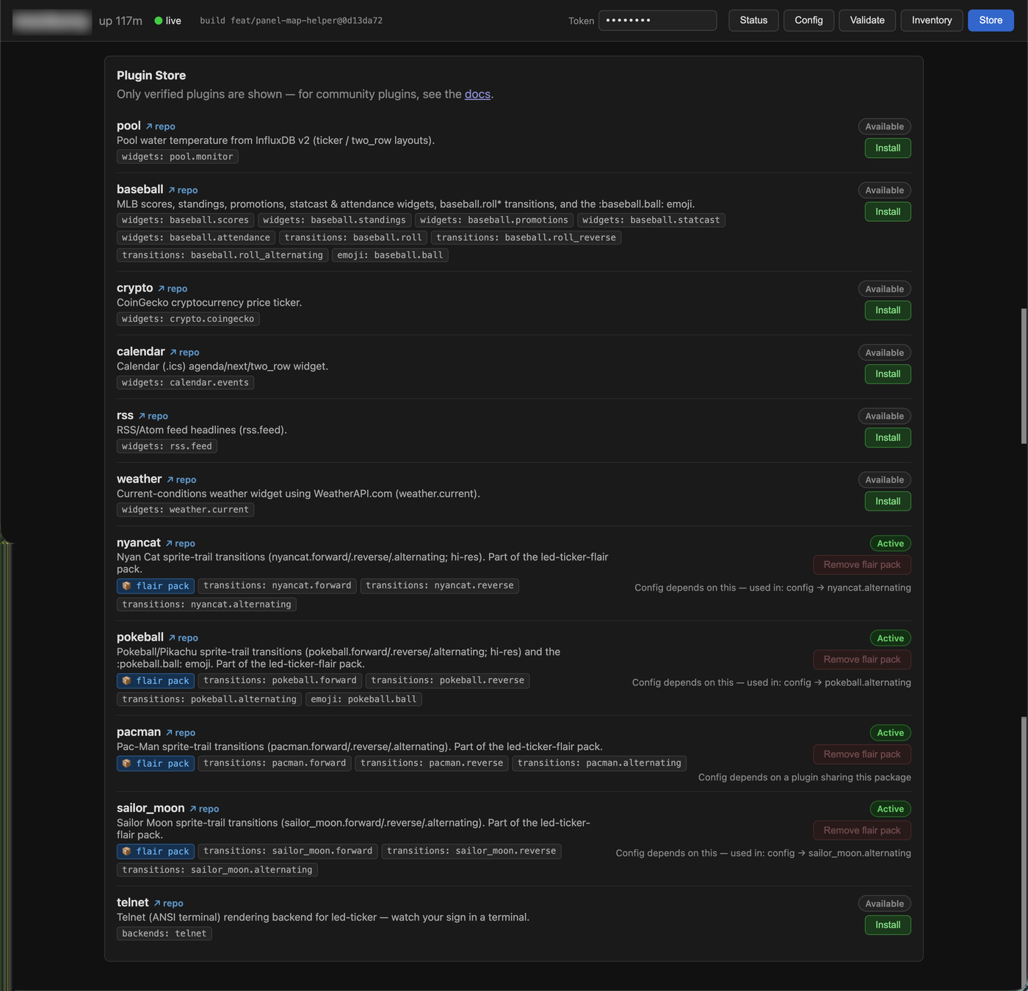Remove flair pack for nyancat
Viewport: 1028px width, 991px height.
[862, 565]
